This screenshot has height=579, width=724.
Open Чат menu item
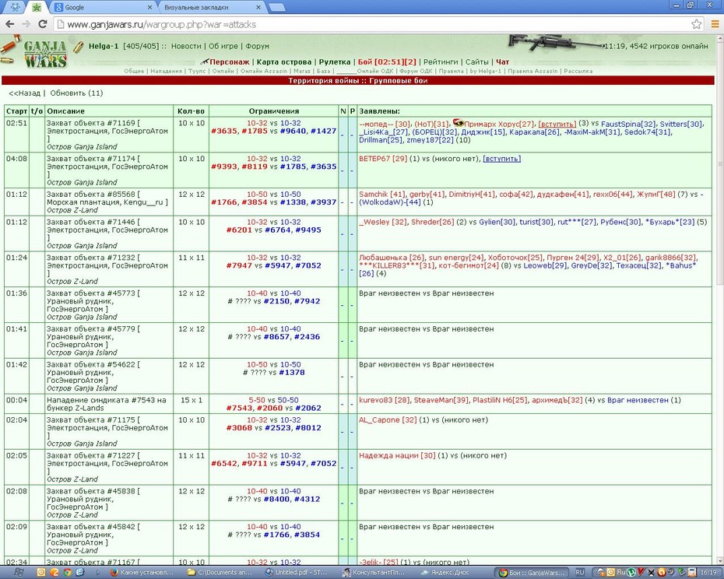tap(502, 62)
